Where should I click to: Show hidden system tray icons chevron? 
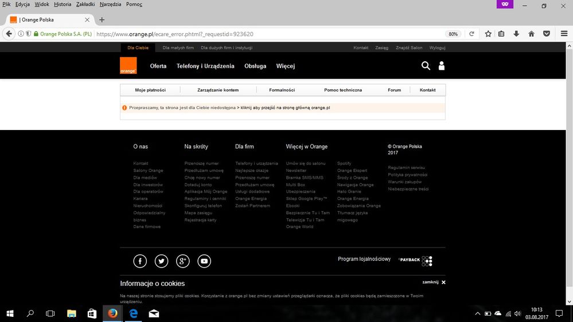point(478,313)
